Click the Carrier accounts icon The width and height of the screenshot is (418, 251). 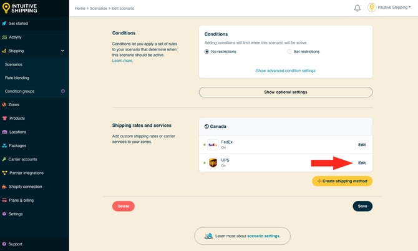[5, 159]
